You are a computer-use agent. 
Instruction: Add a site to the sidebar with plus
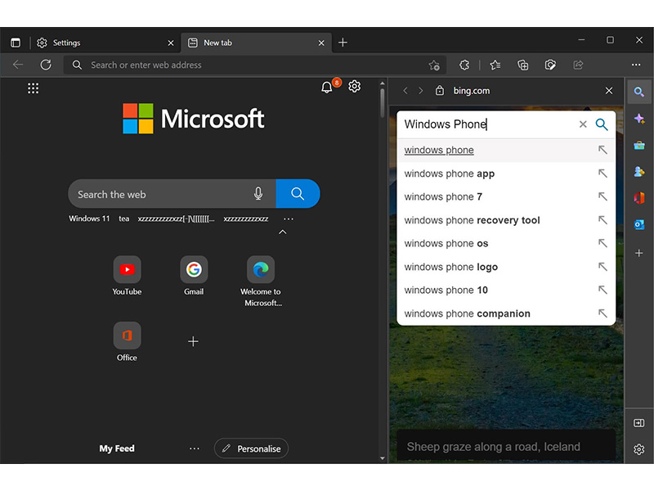pos(639,253)
